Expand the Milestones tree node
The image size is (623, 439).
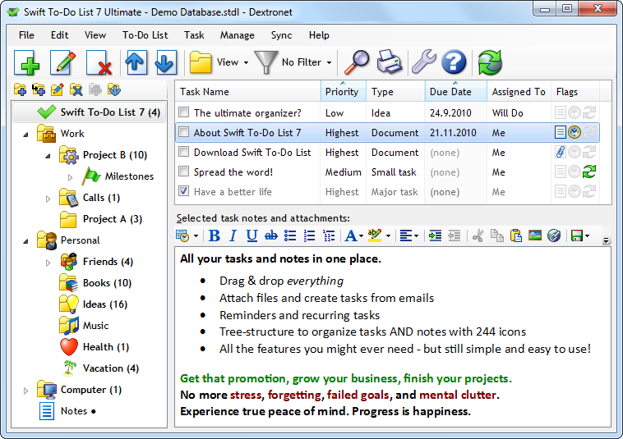coord(71,177)
